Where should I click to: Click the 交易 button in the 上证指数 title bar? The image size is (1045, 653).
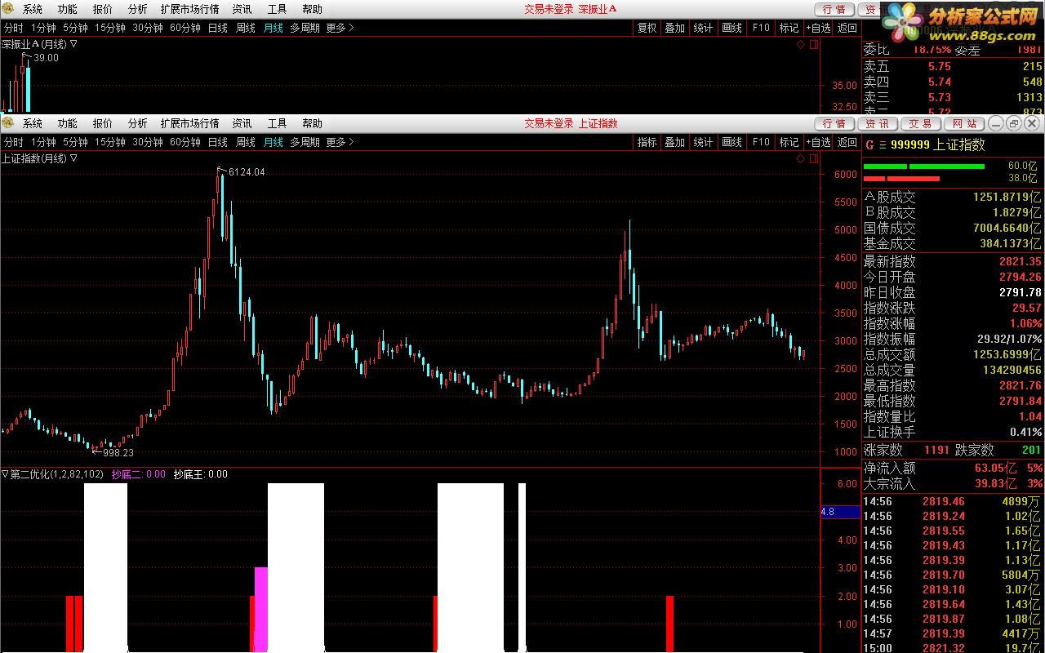point(921,124)
